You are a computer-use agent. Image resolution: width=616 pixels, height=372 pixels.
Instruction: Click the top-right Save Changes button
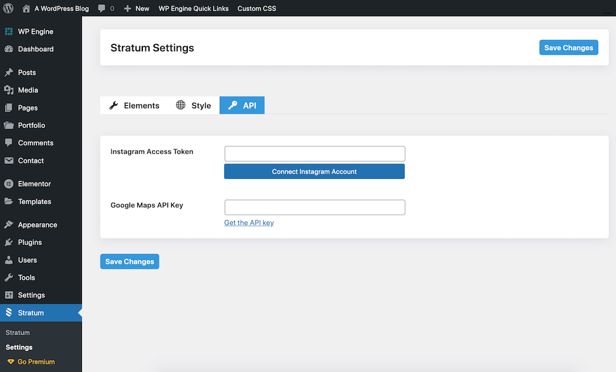click(568, 48)
